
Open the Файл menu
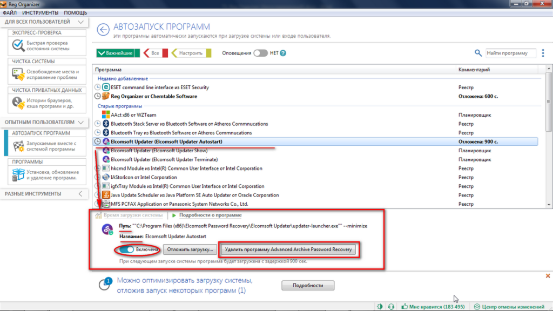(x=9, y=12)
